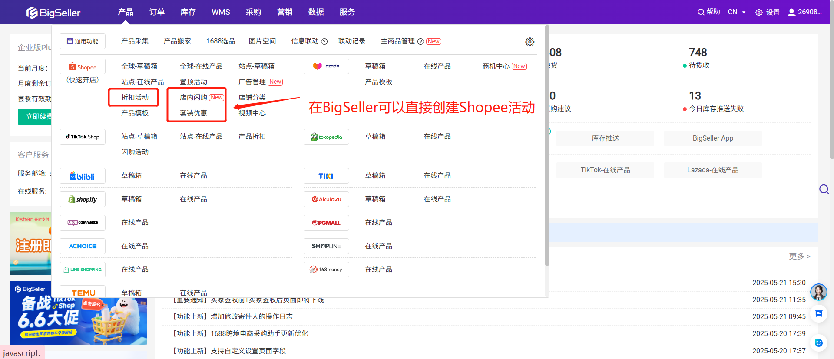The width and height of the screenshot is (834, 359).
Task: Open the 设置 settings menu
Action: pos(768,12)
